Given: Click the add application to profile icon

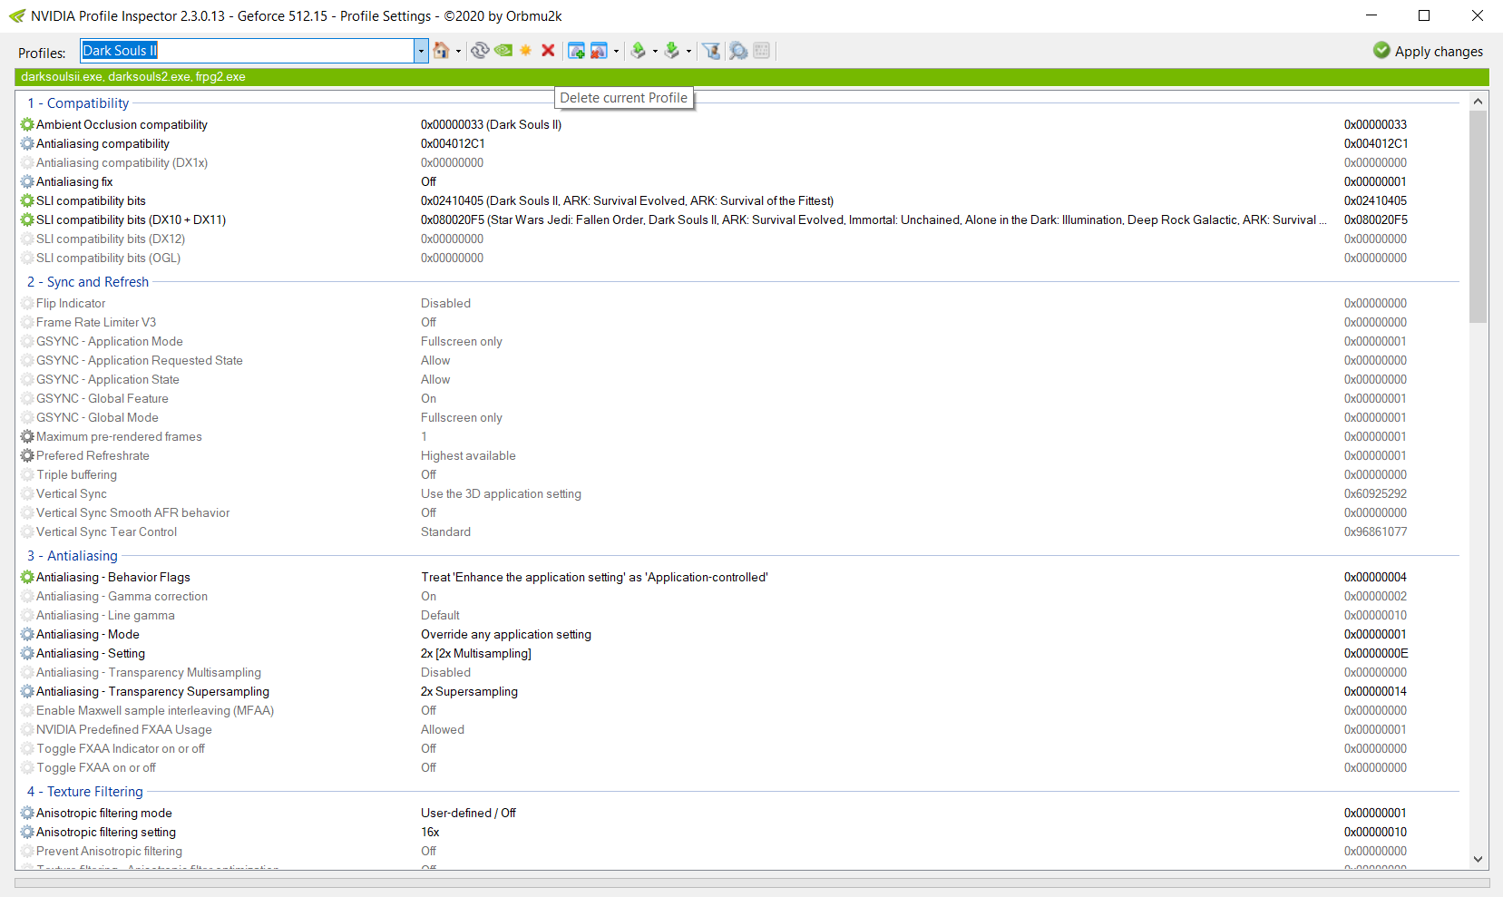Looking at the screenshot, I should [x=576, y=51].
